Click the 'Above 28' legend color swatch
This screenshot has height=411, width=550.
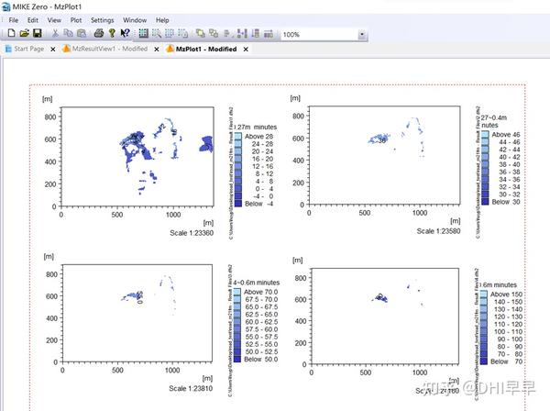237,136
